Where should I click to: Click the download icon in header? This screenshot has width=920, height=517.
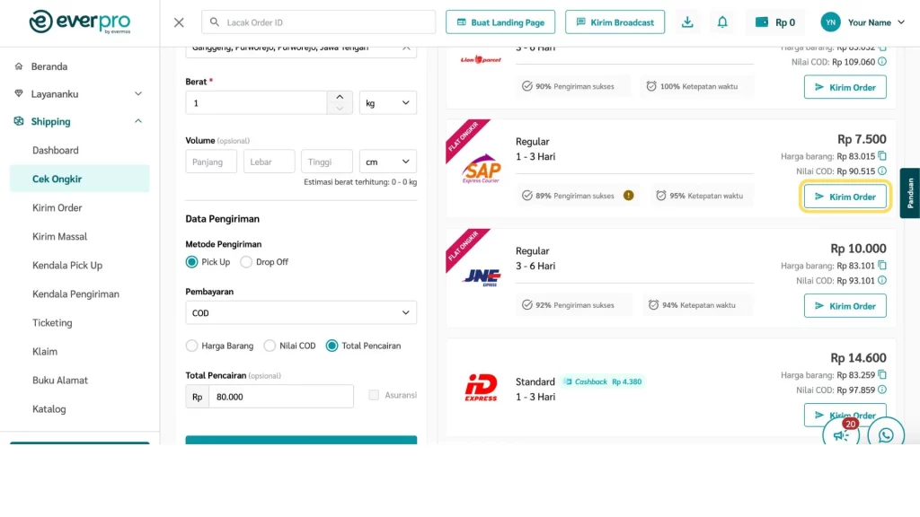687,22
